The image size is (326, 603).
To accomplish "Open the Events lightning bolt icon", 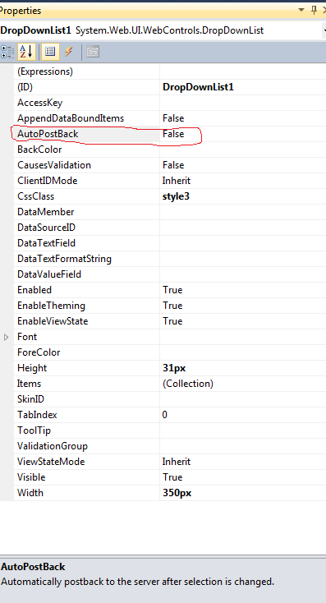I will pyautogui.click(x=69, y=52).
